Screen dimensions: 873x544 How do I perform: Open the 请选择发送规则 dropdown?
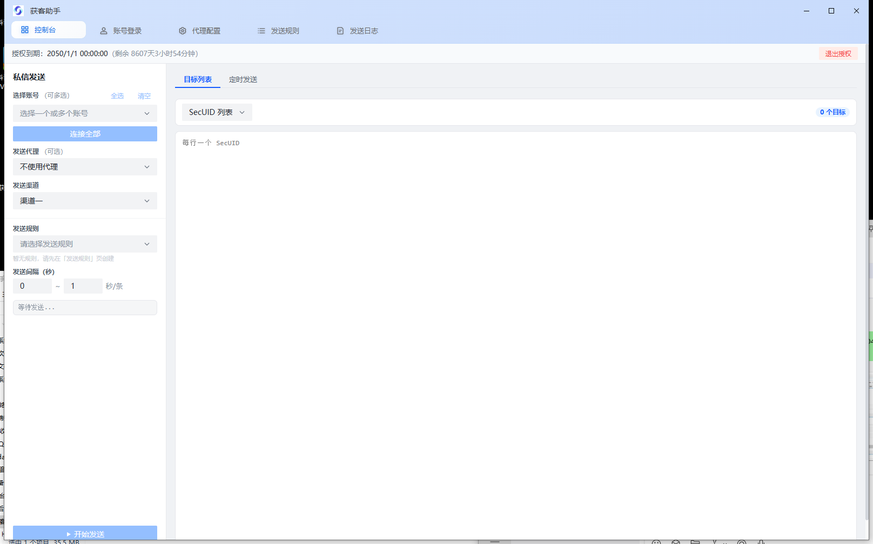pyautogui.click(x=85, y=244)
